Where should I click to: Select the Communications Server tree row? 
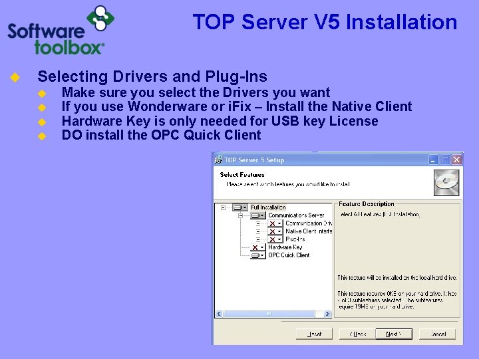pyautogui.click(x=296, y=215)
